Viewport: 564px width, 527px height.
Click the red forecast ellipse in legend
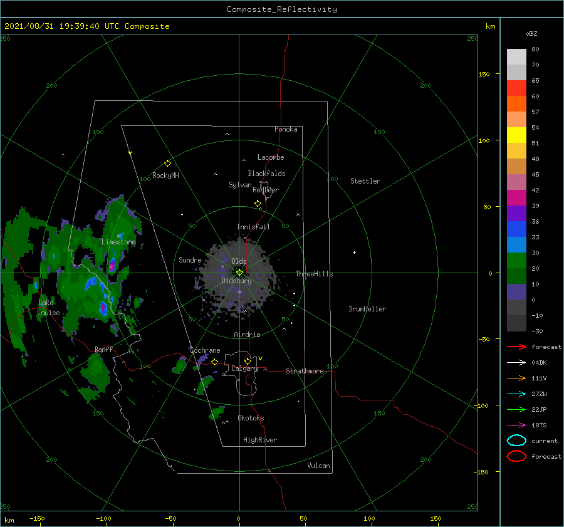pyautogui.click(x=516, y=456)
